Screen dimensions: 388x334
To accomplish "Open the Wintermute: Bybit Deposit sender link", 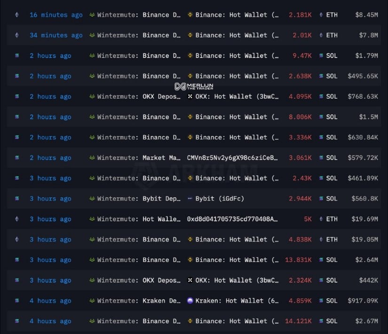I will coord(139,199).
